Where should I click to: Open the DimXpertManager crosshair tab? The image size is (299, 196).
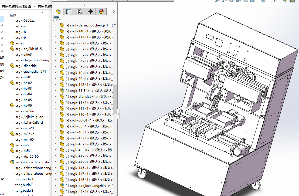90,11
